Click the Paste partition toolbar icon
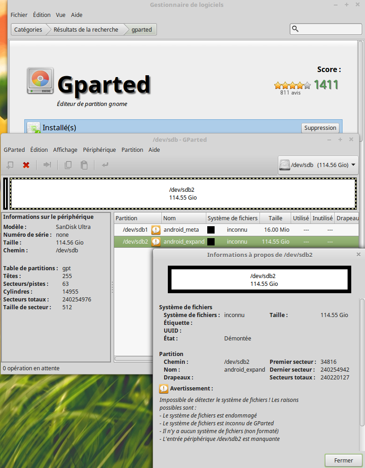Screen dimensions: 365x468 (x=84, y=165)
